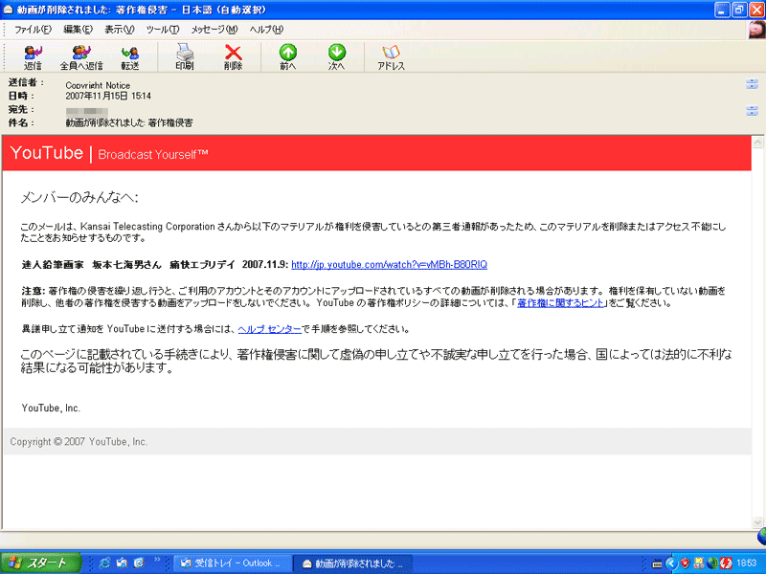Click the 全員へ返信 (Reply All) icon
This screenshot has width=766, height=574.
pos(81,57)
